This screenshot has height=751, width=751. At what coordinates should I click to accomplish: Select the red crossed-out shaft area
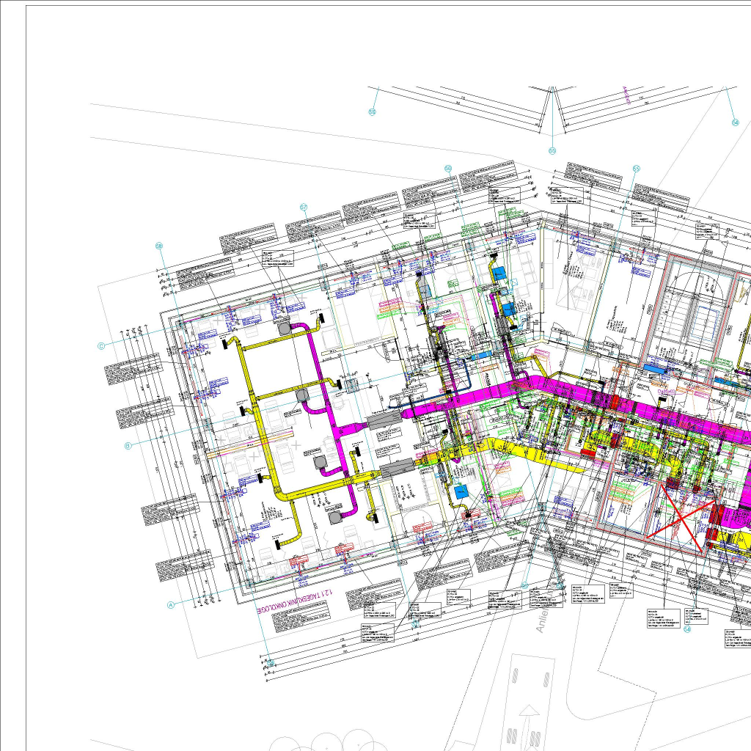tap(681, 519)
